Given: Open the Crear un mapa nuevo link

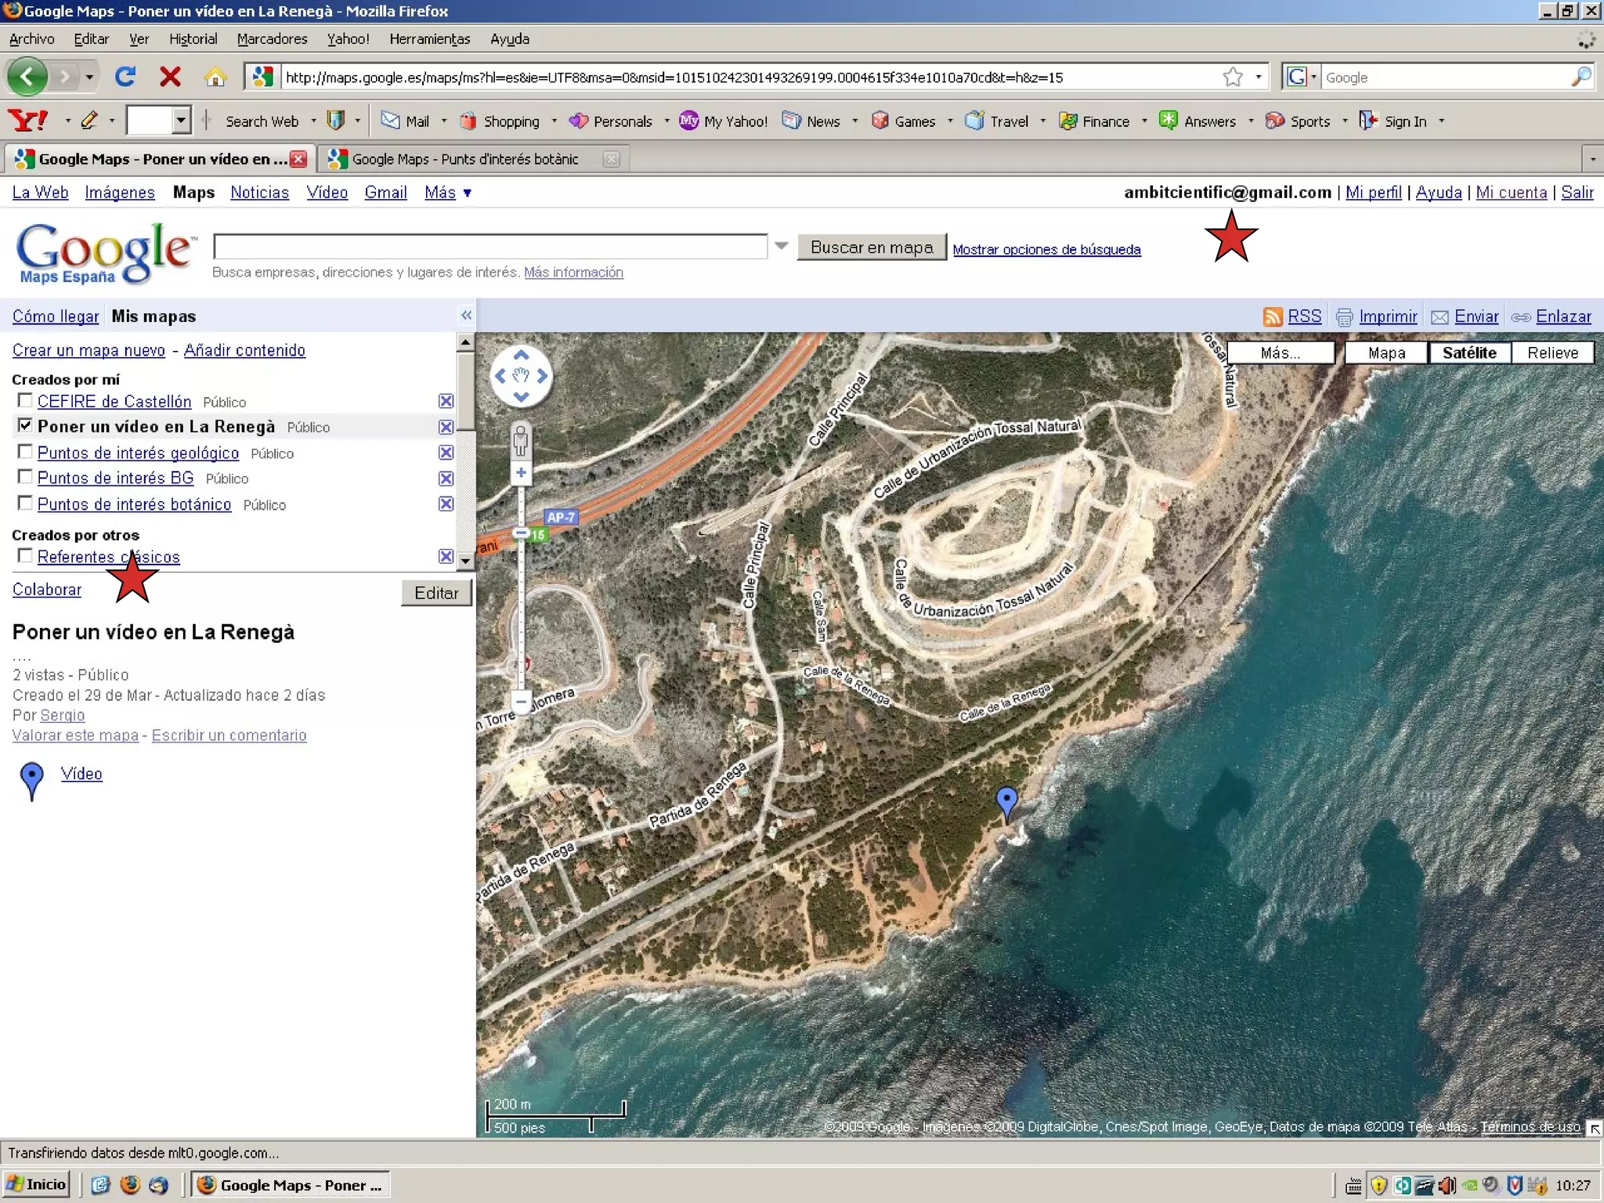Looking at the screenshot, I should [x=89, y=350].
